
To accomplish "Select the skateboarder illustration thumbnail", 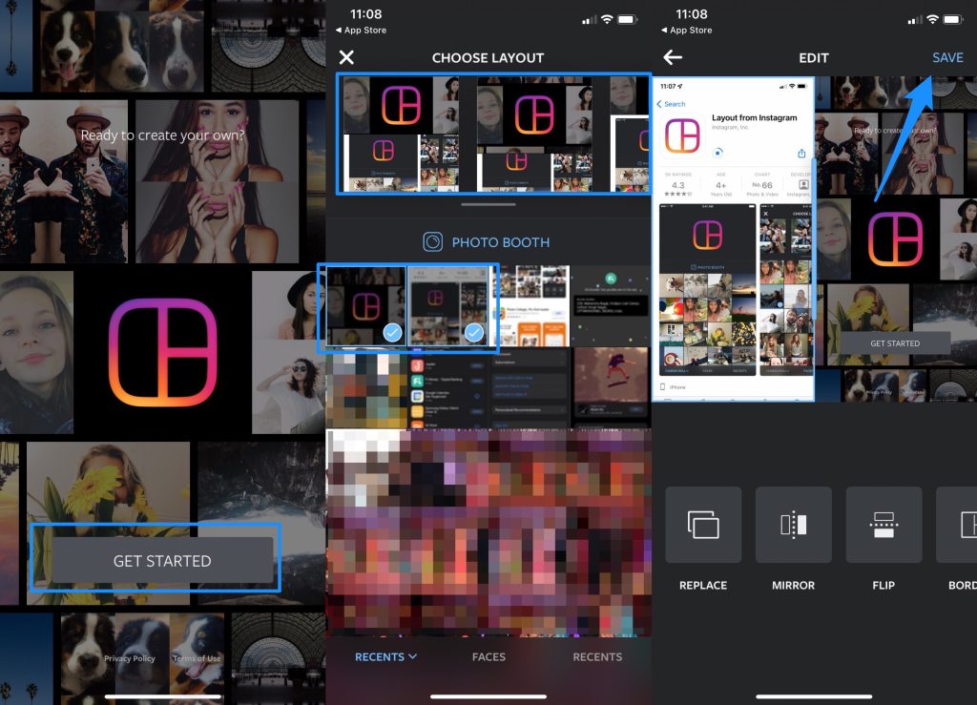I will pos(612,387).
